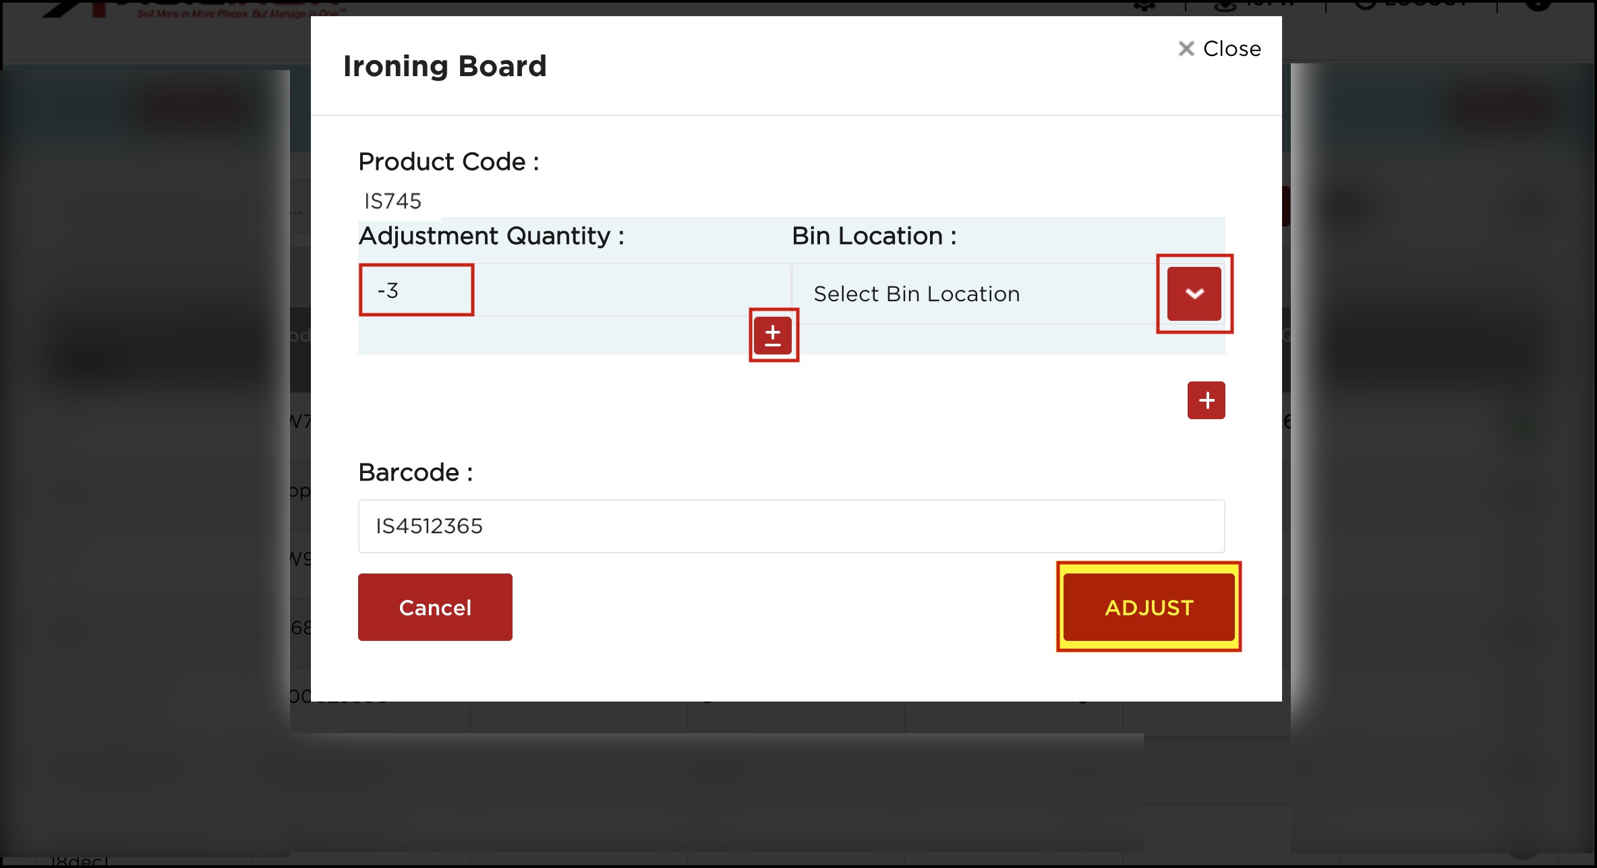Focus the Adjustment Quantity field showing -3
This screenshot has width=1597, height=868.
[x=417, y=290]
